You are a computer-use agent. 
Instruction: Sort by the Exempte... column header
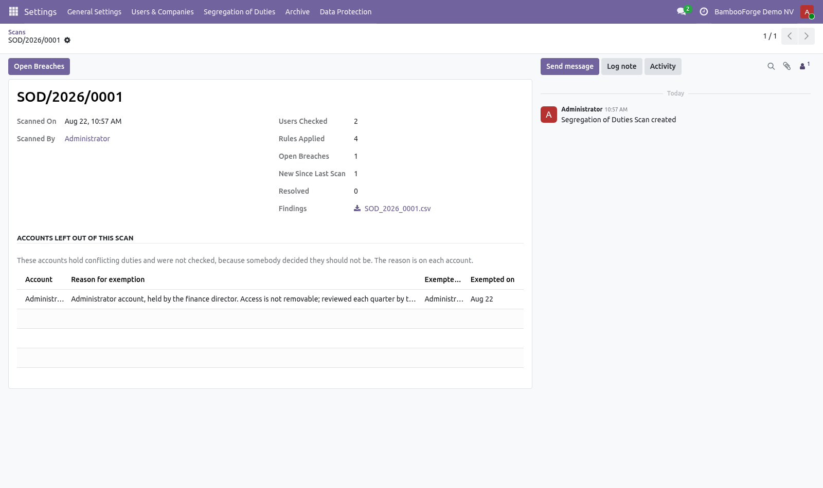pyautogui.click(x=443, y=279)
